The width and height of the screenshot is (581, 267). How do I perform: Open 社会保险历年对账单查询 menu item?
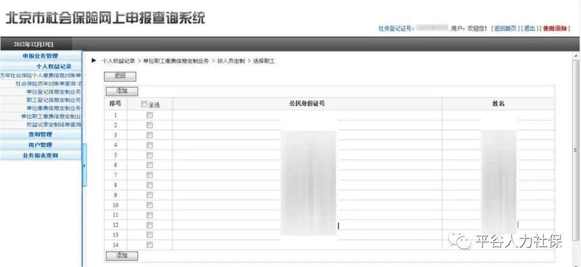click(x=48, y=84)
